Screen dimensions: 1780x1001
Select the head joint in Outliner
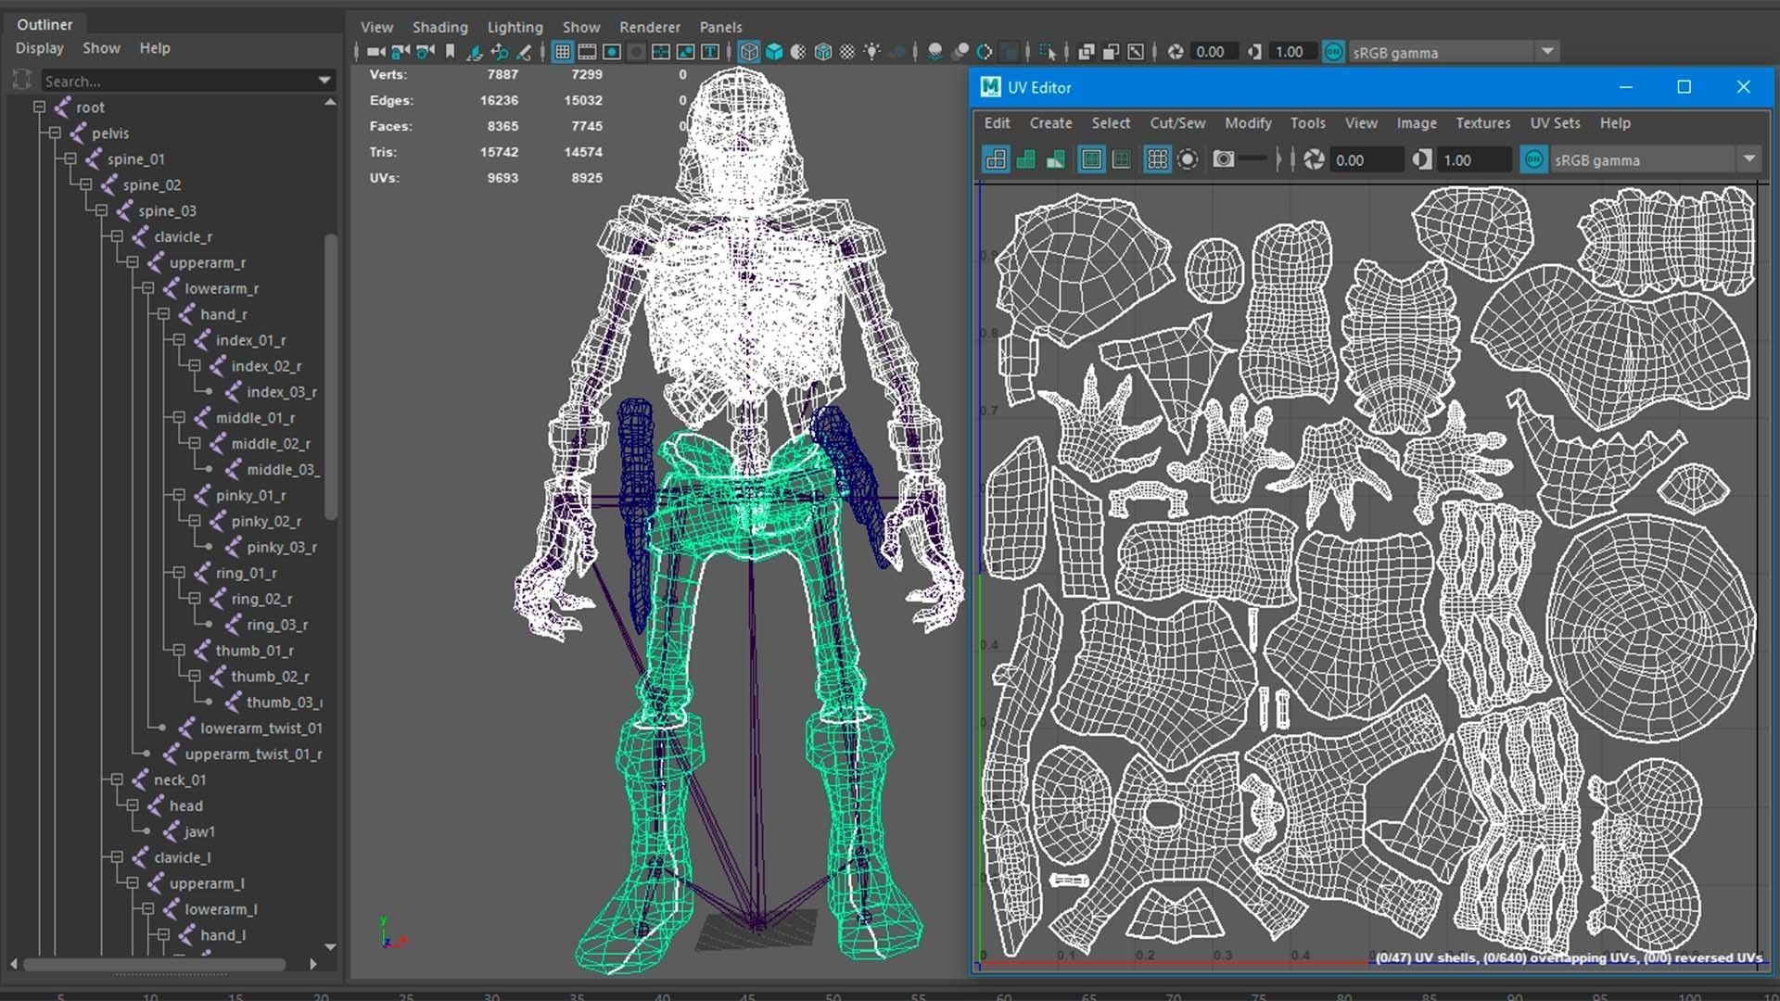click(x=185, y=805)
